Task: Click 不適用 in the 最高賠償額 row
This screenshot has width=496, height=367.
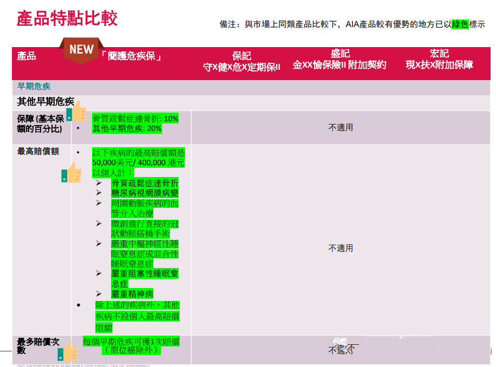Action: [341, 248]
